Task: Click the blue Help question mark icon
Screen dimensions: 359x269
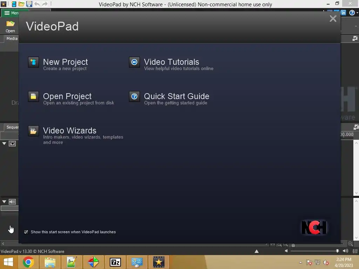Action: tap(352, 13)
